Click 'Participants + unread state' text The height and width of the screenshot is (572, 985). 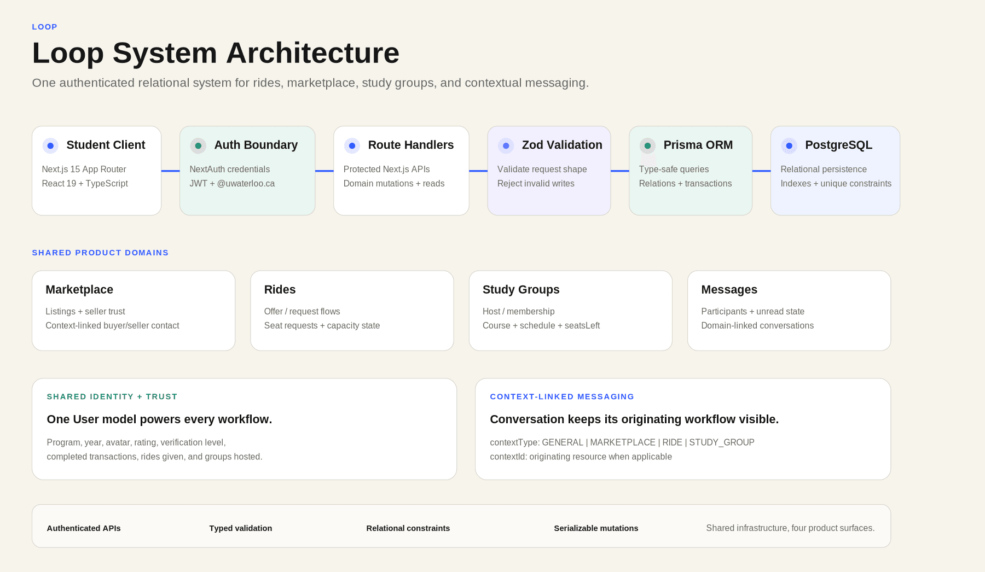tap(753, 312)
